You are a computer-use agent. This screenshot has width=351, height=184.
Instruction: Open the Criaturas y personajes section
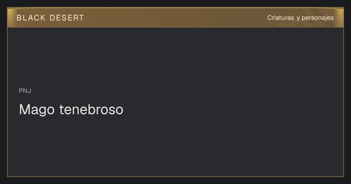tap(300, 18)
